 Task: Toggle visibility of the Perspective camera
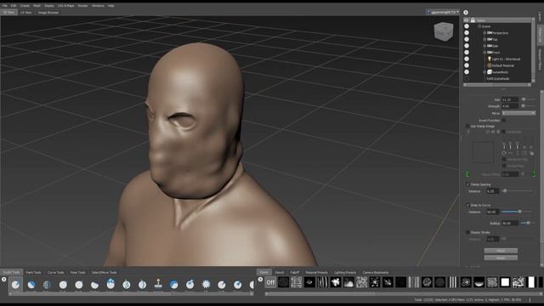(467, 33)
